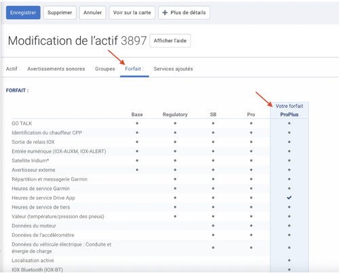This screenshot has height=273, width=339.
Task: Open the Services ajoutés tab
Action: [173, 69]
